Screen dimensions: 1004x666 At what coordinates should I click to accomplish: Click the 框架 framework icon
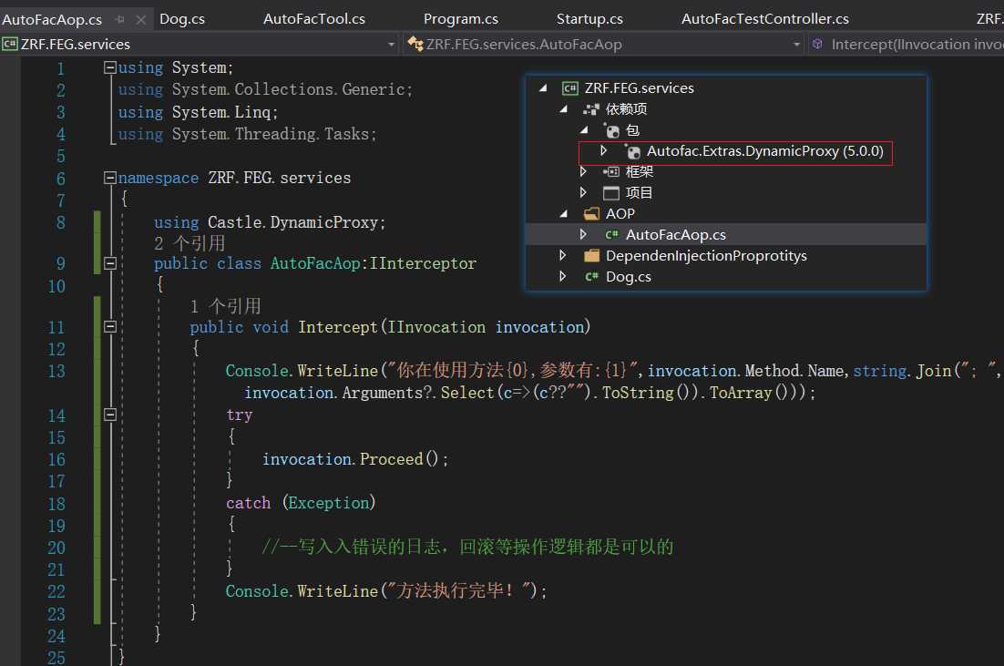click(611, 171)
